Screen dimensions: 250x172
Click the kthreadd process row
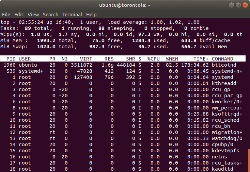(123, 83)
